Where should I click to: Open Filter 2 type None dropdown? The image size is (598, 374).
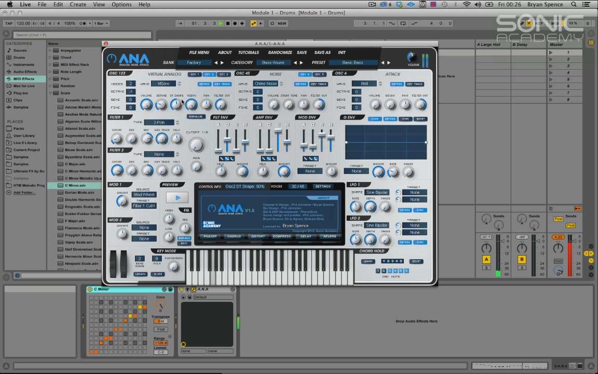(159, 154)
